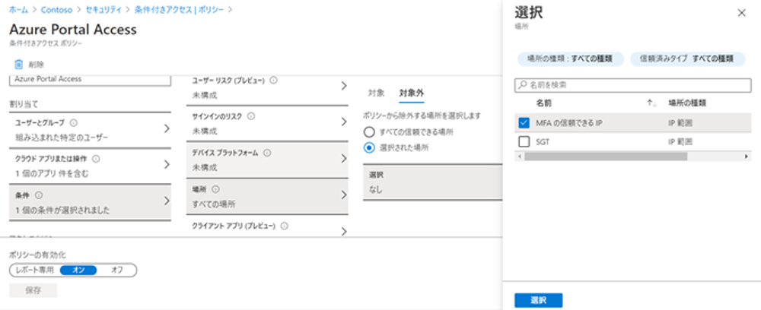Set policy enablement to オン

(x=78, y=270)
